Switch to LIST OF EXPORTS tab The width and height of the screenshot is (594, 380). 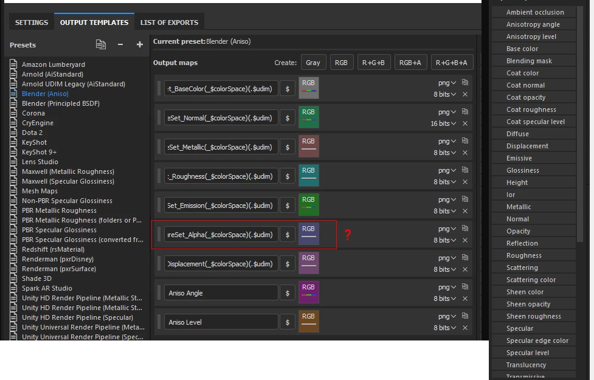click(169, 22)
